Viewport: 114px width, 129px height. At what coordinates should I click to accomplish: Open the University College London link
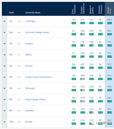click(37, 32)
